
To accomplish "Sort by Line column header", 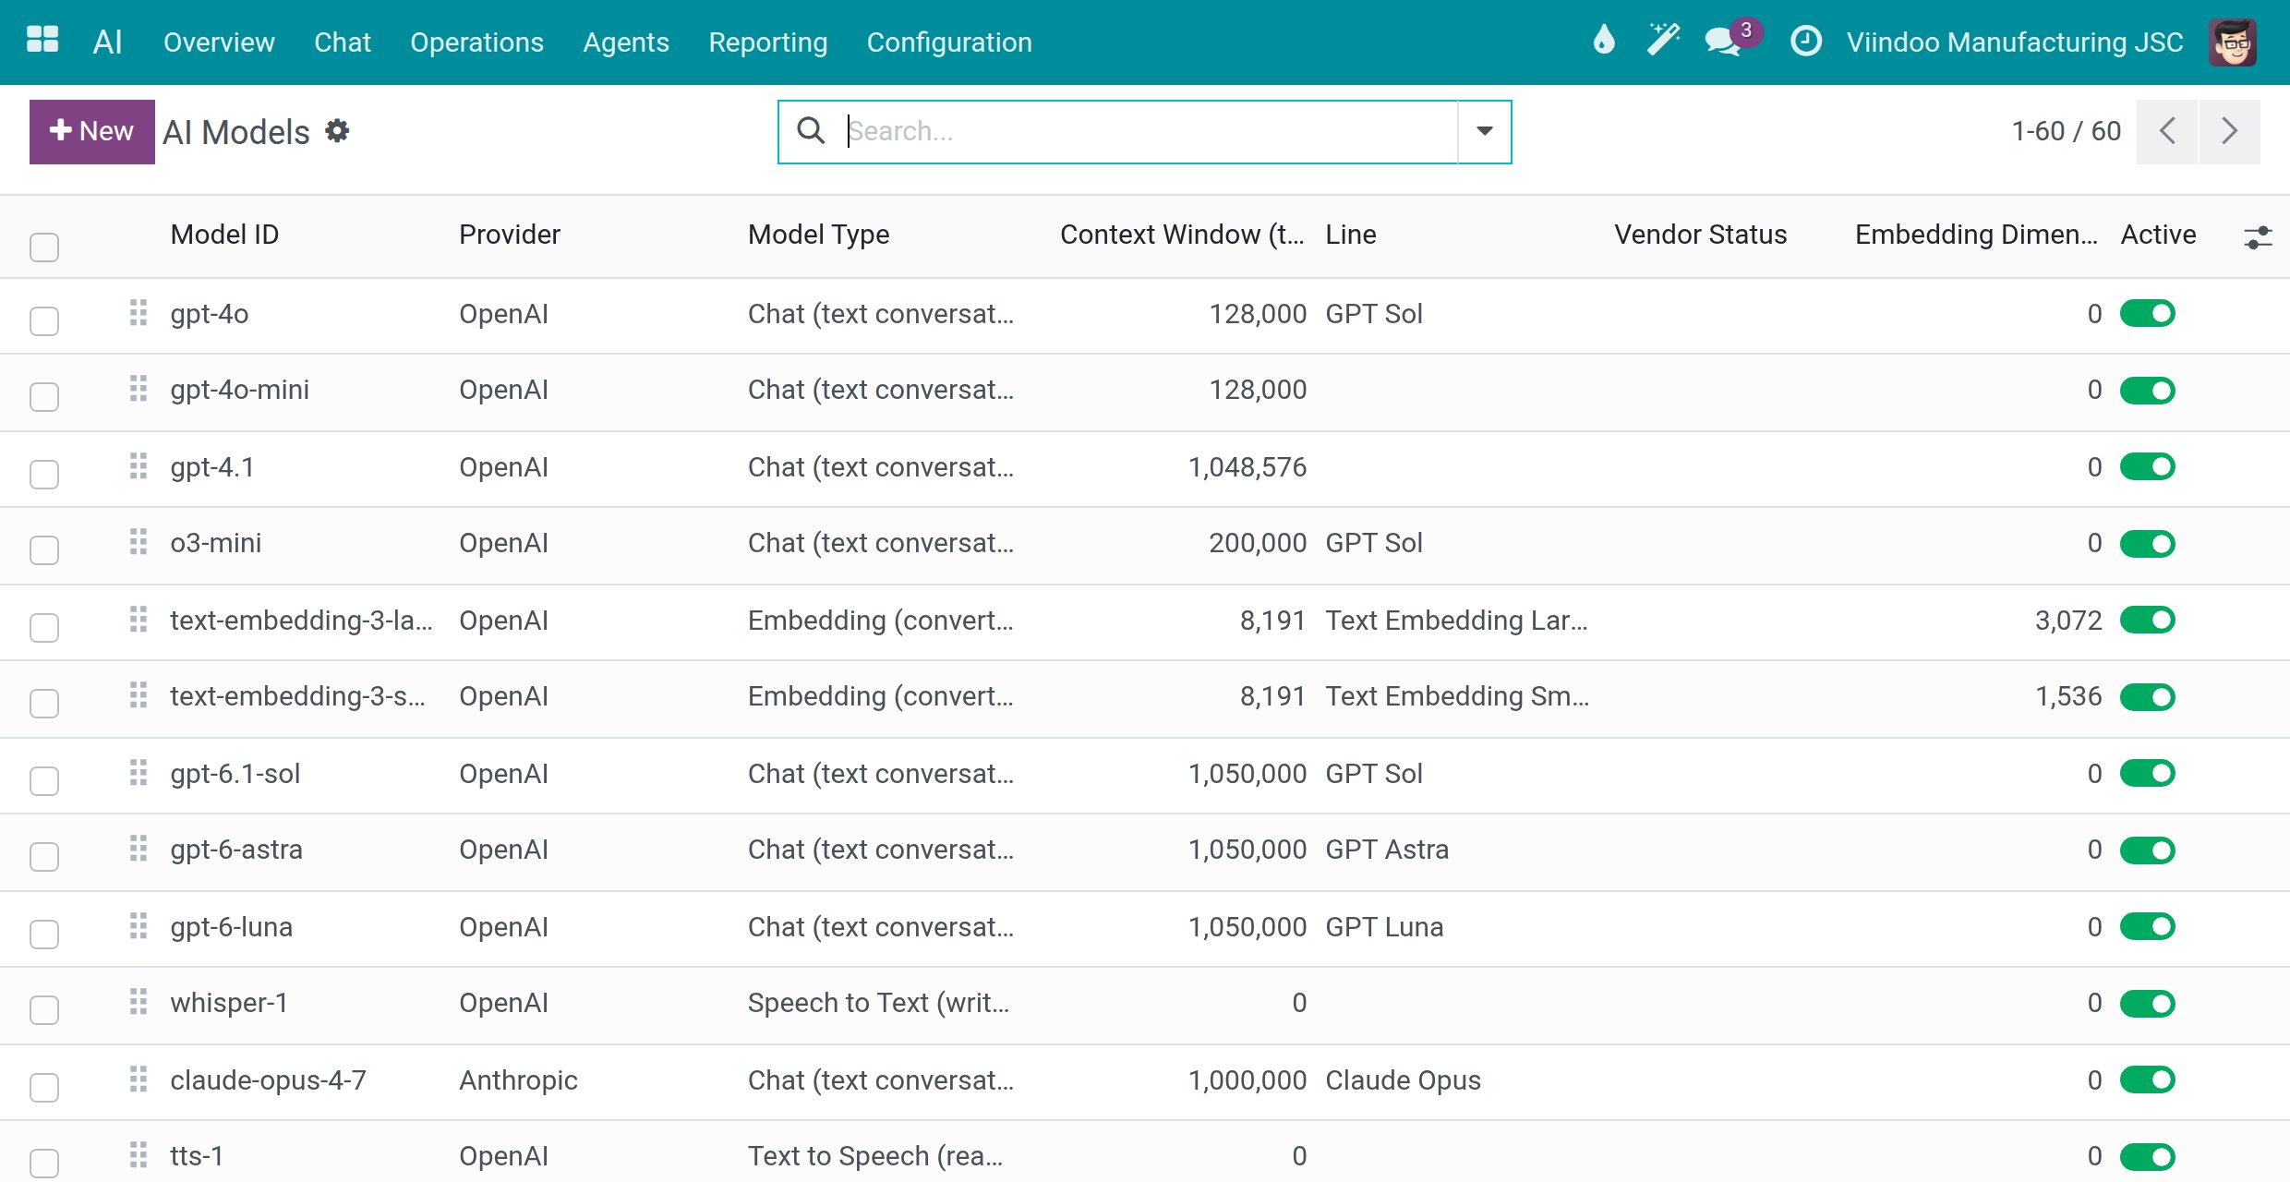I will pyautogui.click(x=1351, y=235).
